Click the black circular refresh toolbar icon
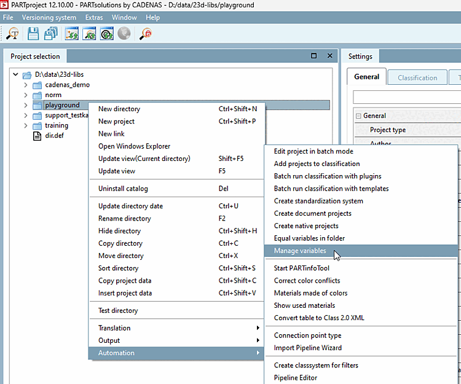Screen dimensions: 461x384 [107, 34]
